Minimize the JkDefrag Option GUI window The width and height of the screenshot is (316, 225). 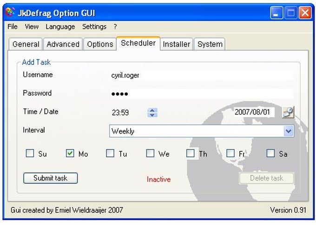[x=276, y=13]
